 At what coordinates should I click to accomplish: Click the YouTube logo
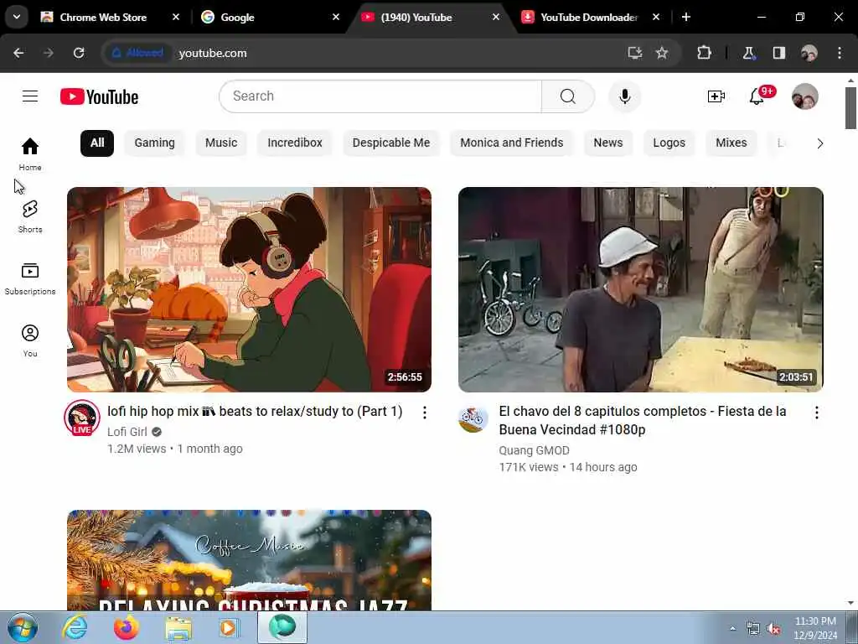tap(99, 97)
